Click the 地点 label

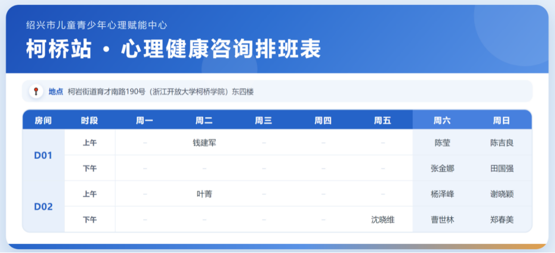pos(55,92)
